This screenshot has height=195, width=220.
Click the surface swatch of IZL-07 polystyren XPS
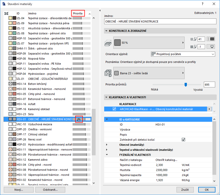click(x=14, y=43)
